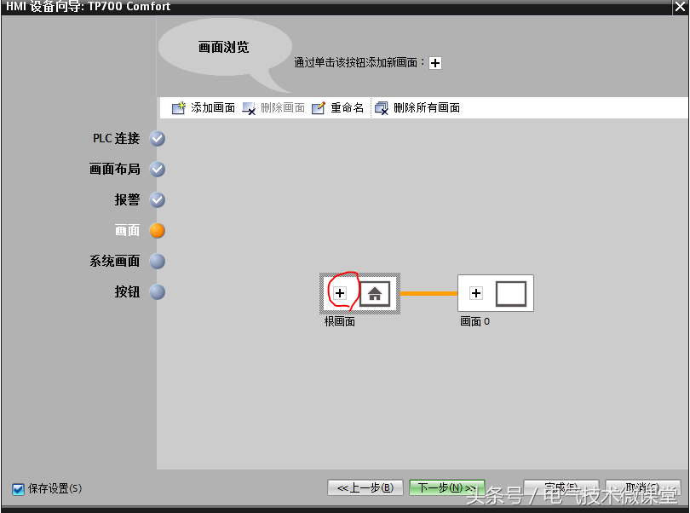
Task: Click the 添加画面 text label
Action: pos(213,108)
